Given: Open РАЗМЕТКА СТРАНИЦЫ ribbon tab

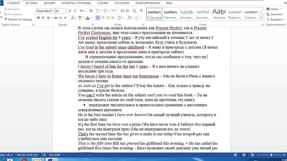Looking at the screenshot, I should 76,3.
